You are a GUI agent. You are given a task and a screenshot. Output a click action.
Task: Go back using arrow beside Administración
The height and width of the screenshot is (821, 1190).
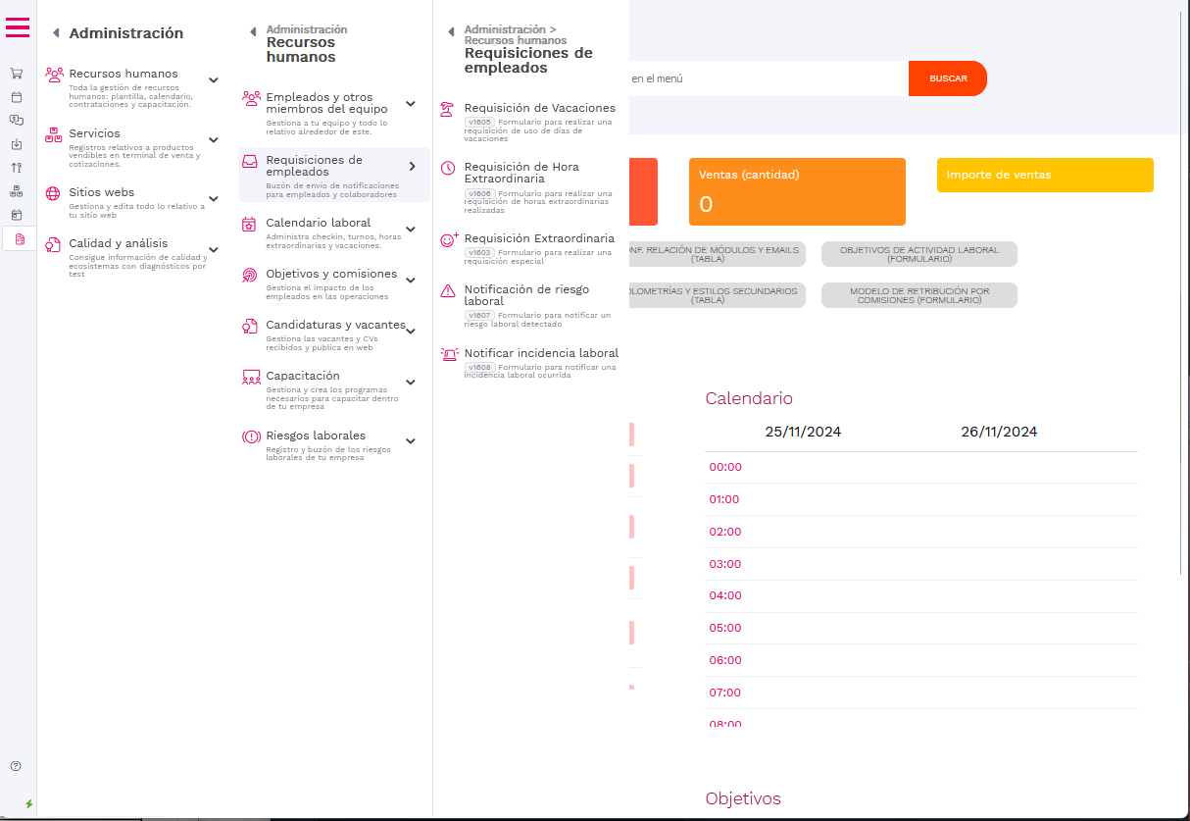(x=56, y=33)
